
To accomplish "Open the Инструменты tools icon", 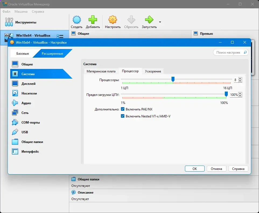I will coord(9,22).
